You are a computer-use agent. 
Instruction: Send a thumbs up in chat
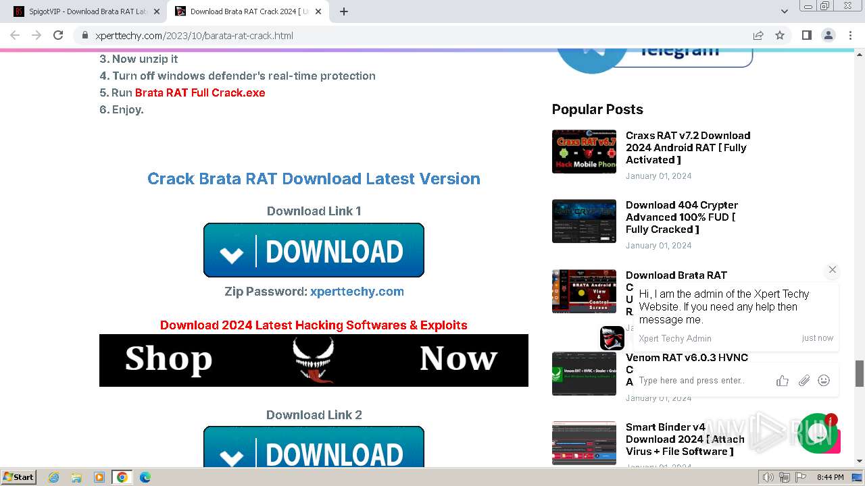point(783,381)
